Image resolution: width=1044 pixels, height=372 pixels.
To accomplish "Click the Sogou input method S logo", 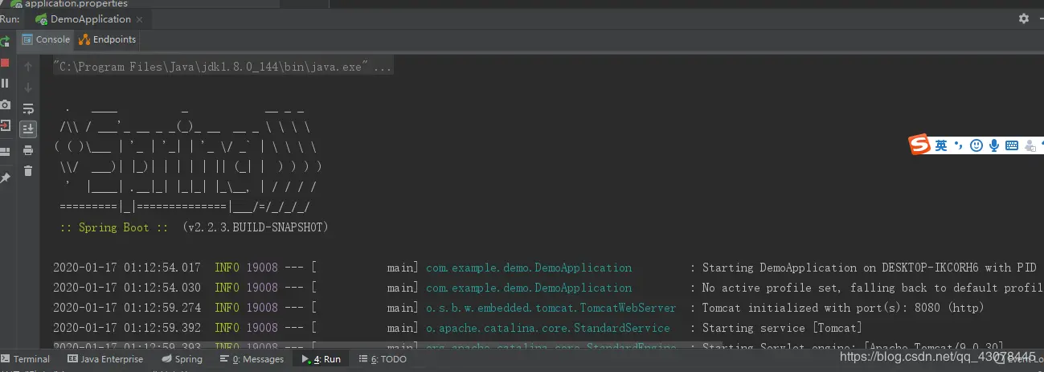I will (x=919, y=145).
